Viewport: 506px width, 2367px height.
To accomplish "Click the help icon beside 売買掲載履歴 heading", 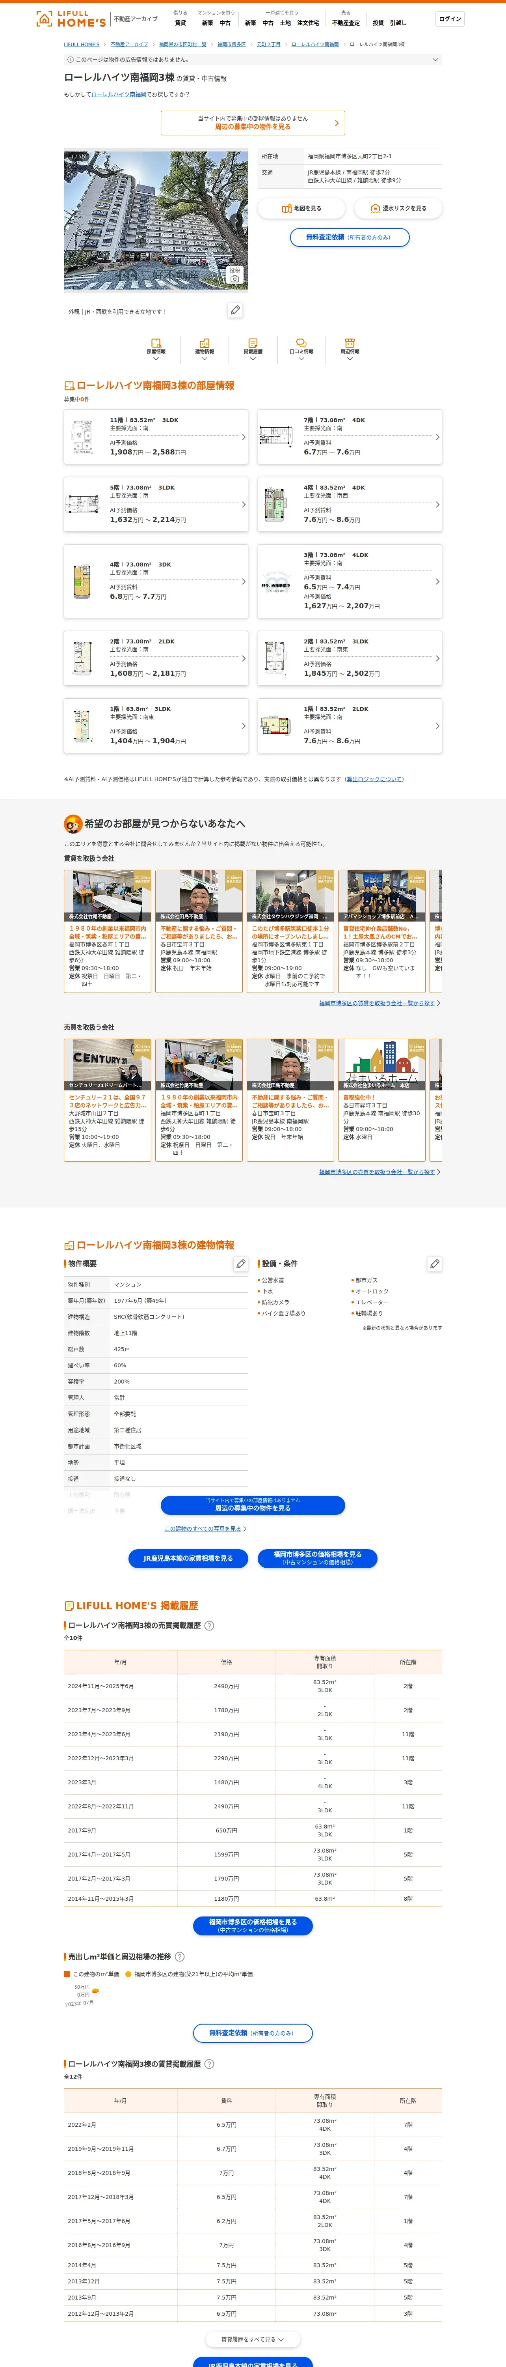I will pyautogui.click(x=208, y=1625).
